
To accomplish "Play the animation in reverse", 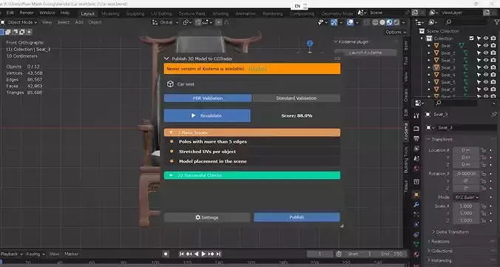I will click(x=196, y=254).
